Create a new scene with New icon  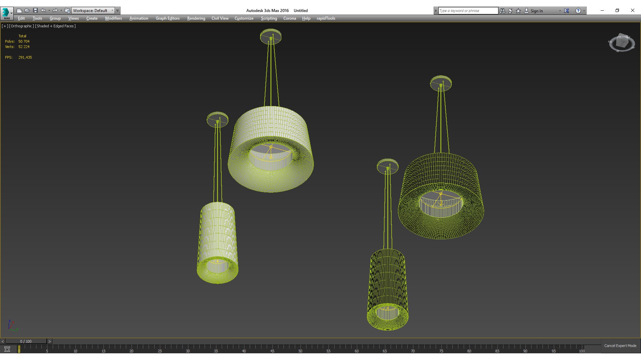click(19, 11)
